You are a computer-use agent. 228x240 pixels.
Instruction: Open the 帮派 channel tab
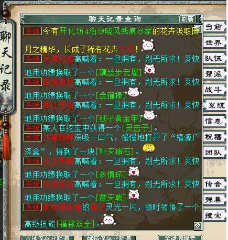click(x=213, y=74)
